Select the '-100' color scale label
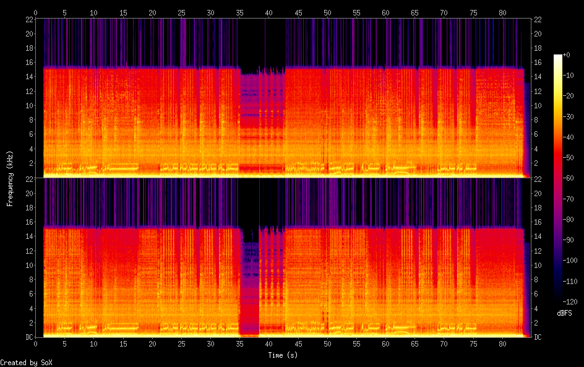This screenshot has width=584, height=367. (570, 261)
